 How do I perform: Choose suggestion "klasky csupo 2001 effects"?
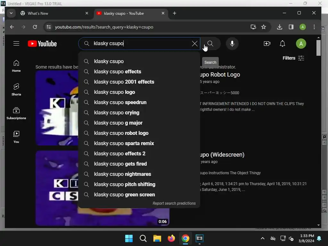pyautogui.click(x=139, y=82)
